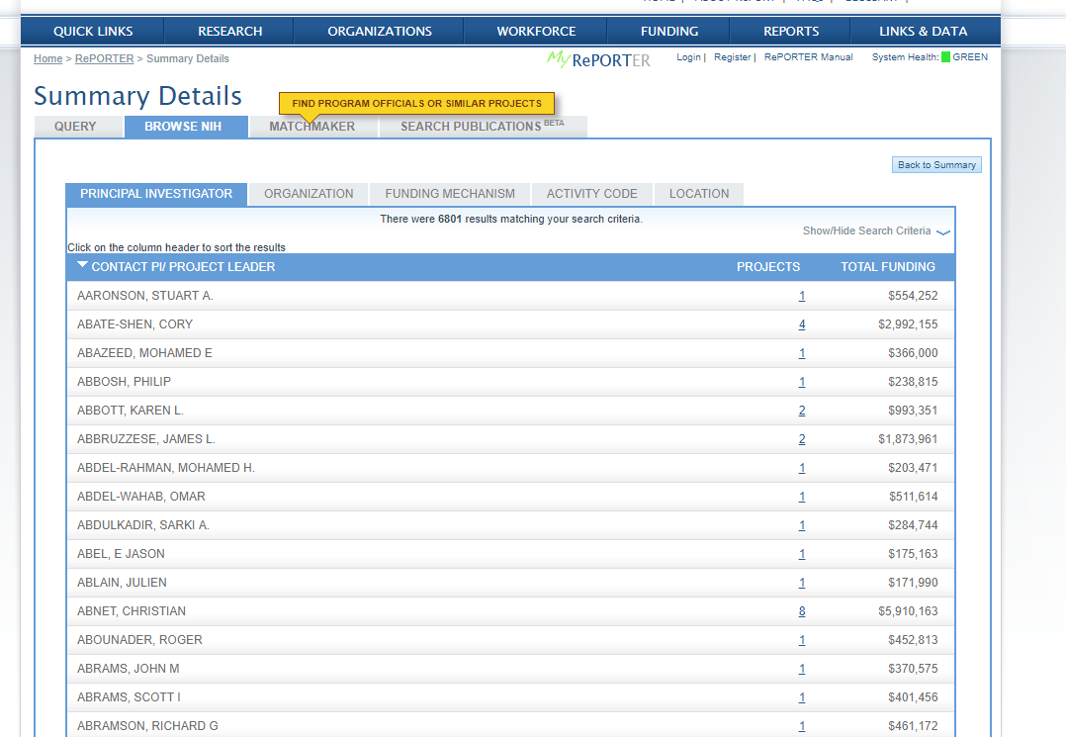Viewport: 1066px width, 737px height.
Task: Click sort arrow beside Contact PI header
Action: point(82,265)
